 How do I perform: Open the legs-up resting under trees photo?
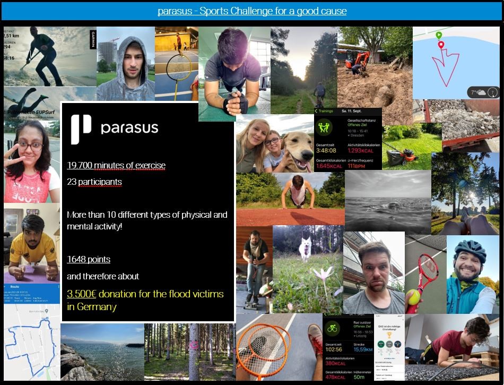click(x=465, y=193)
